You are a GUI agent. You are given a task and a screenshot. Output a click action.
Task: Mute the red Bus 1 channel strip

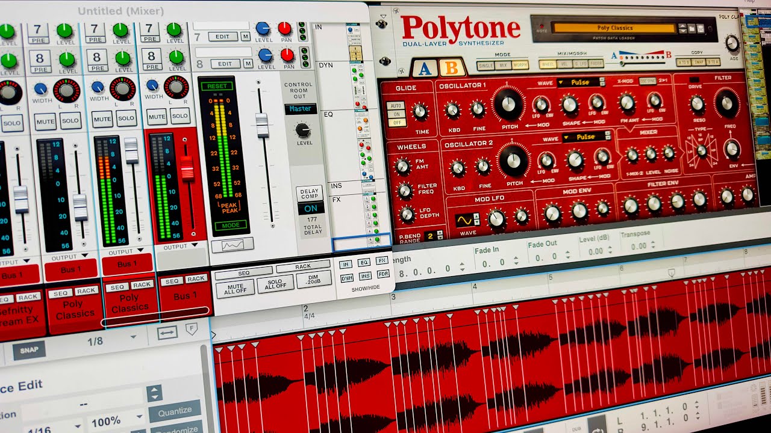point(157,117)
